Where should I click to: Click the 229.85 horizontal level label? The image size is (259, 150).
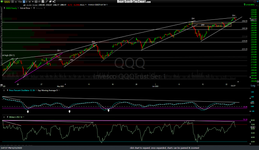point(244,41)
